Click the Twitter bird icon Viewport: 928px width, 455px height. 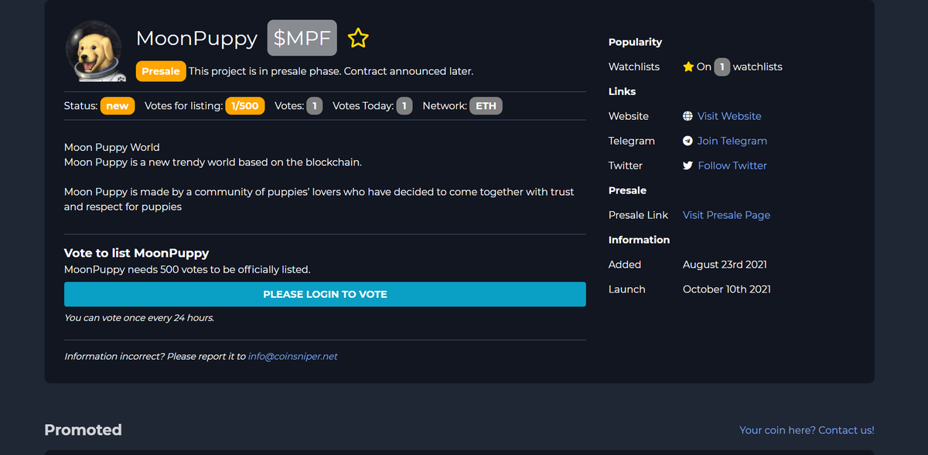687,166
